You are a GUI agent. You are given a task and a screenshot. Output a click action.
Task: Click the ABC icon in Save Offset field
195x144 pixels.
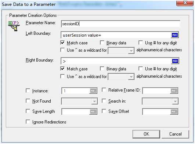[174, 111]
